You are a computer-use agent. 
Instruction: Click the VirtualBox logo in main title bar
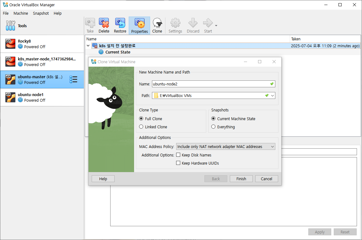click(5, 5)
